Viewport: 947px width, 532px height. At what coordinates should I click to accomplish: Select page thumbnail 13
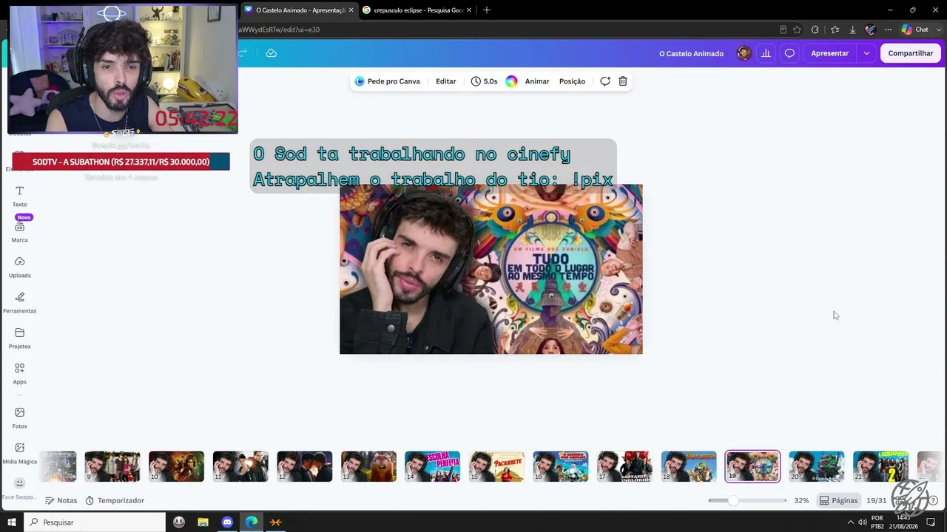click(369, 467)
